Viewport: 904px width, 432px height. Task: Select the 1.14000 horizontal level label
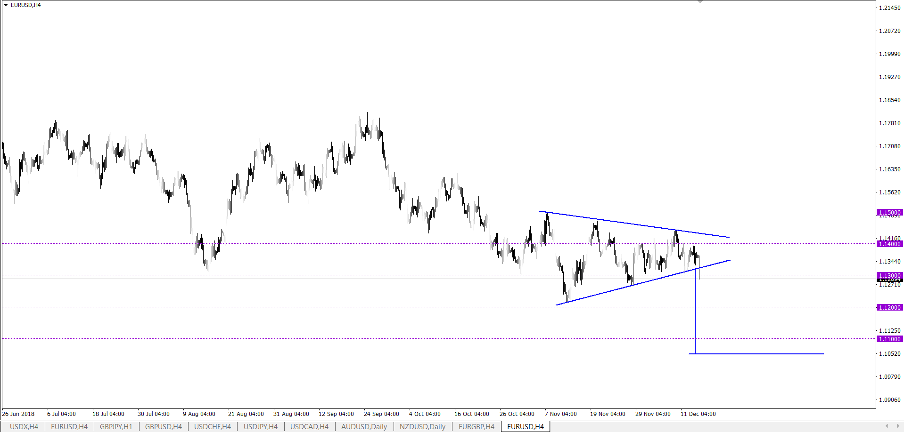point(889,244)
